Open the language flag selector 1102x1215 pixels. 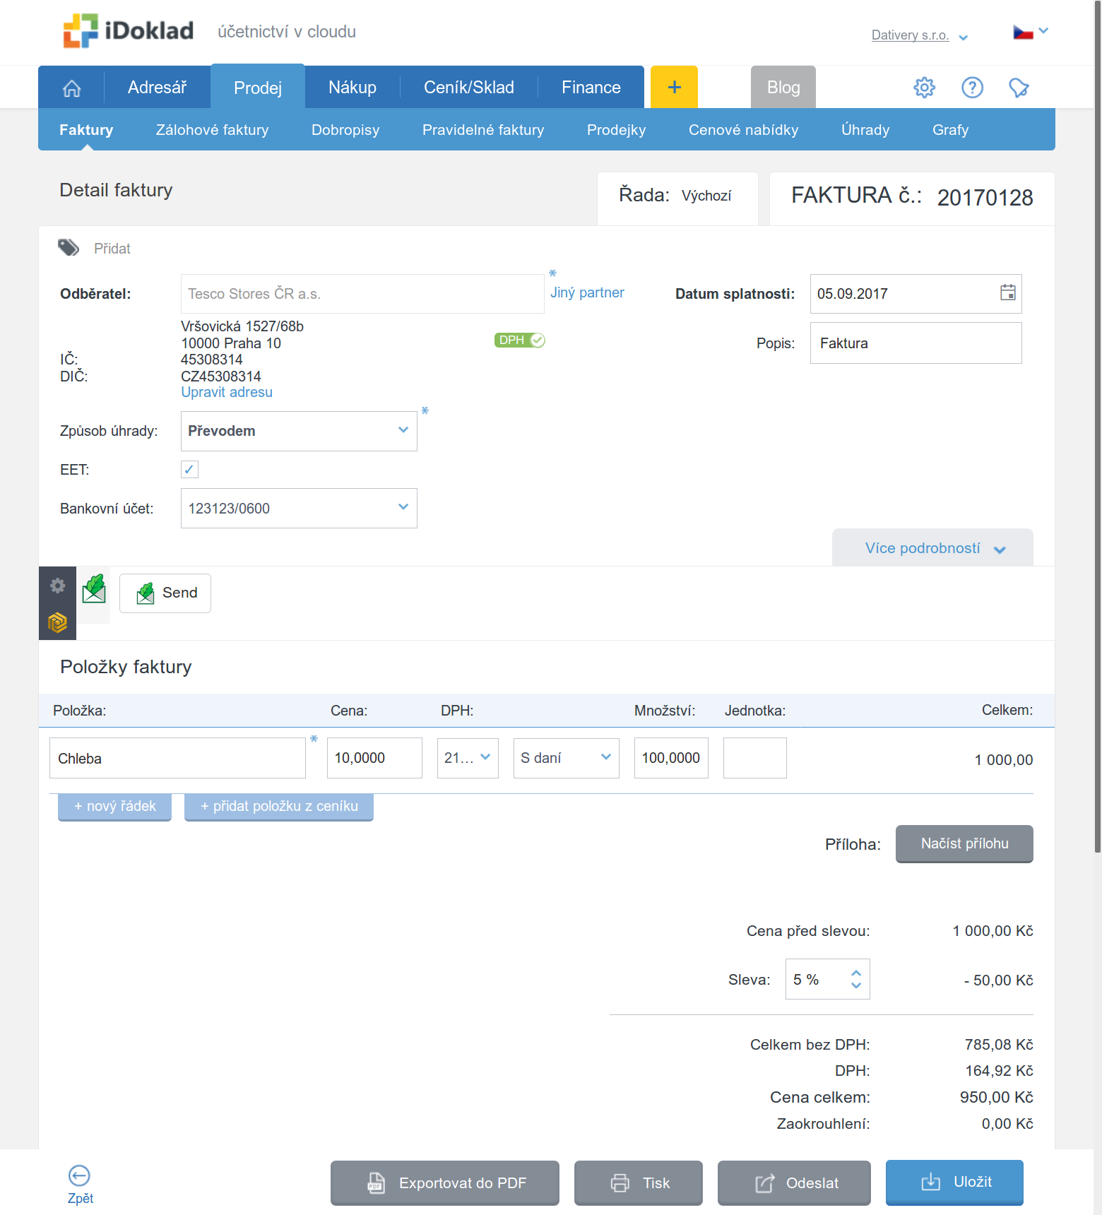pos(1030,32)
